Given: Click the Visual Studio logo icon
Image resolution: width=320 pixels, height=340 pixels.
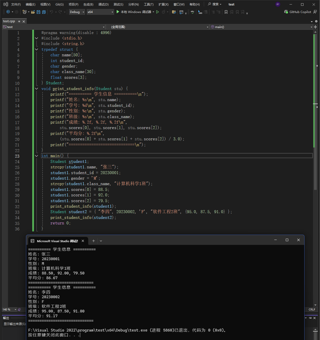Looking at the screenshot, I should coord(5,4).
